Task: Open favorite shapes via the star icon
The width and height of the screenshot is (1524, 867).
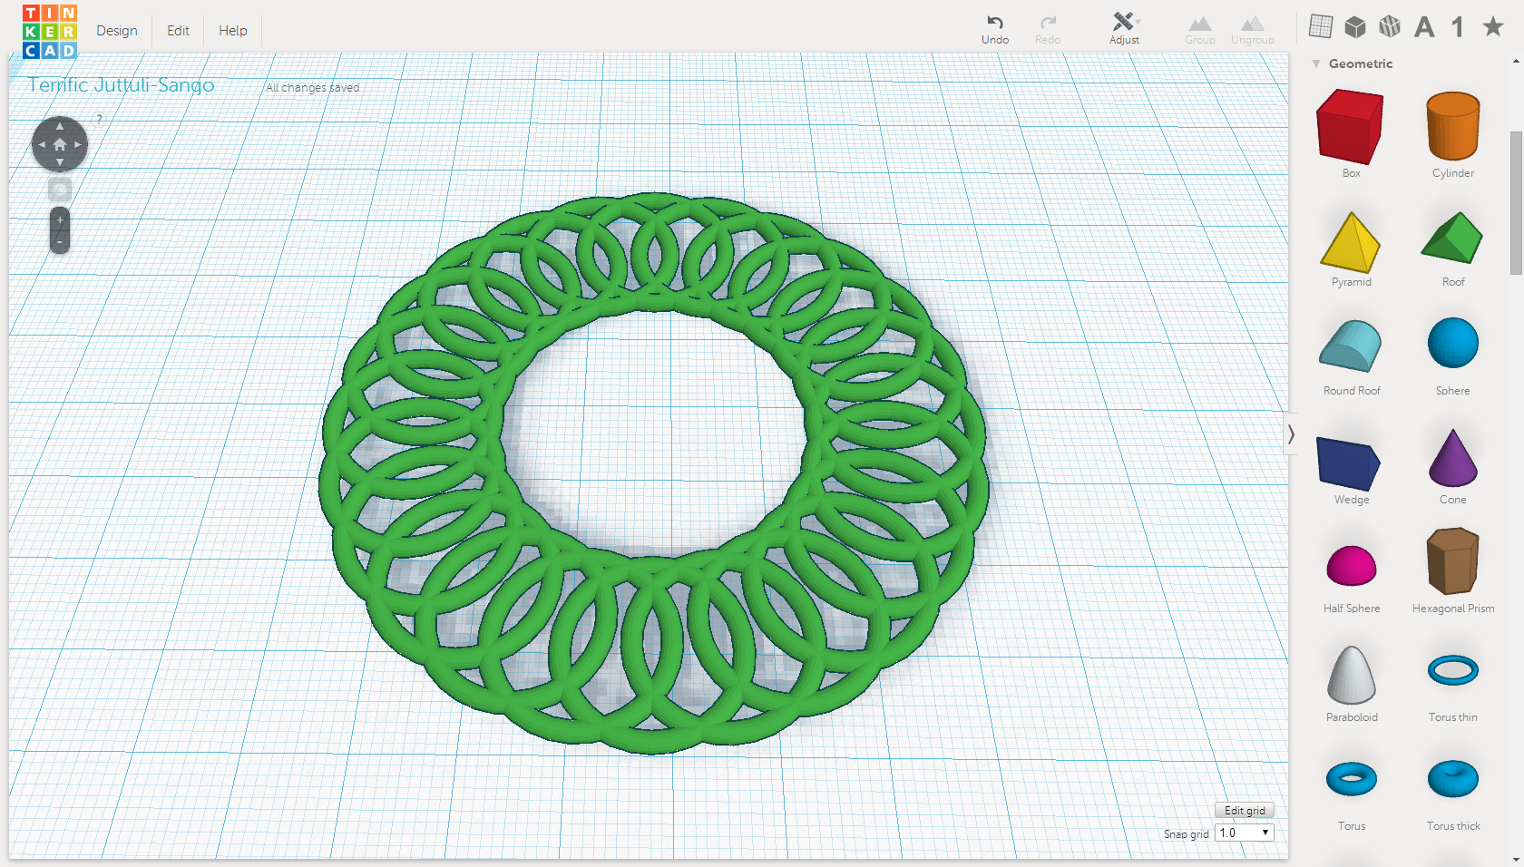Action: point(1491,27)
